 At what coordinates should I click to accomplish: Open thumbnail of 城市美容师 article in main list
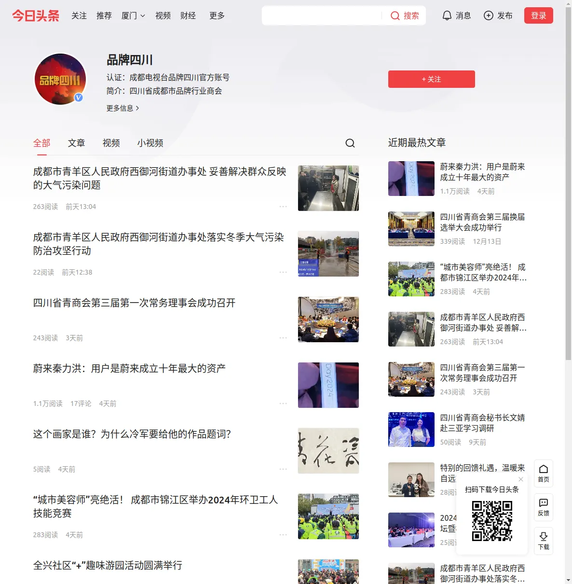click(328, 516)
